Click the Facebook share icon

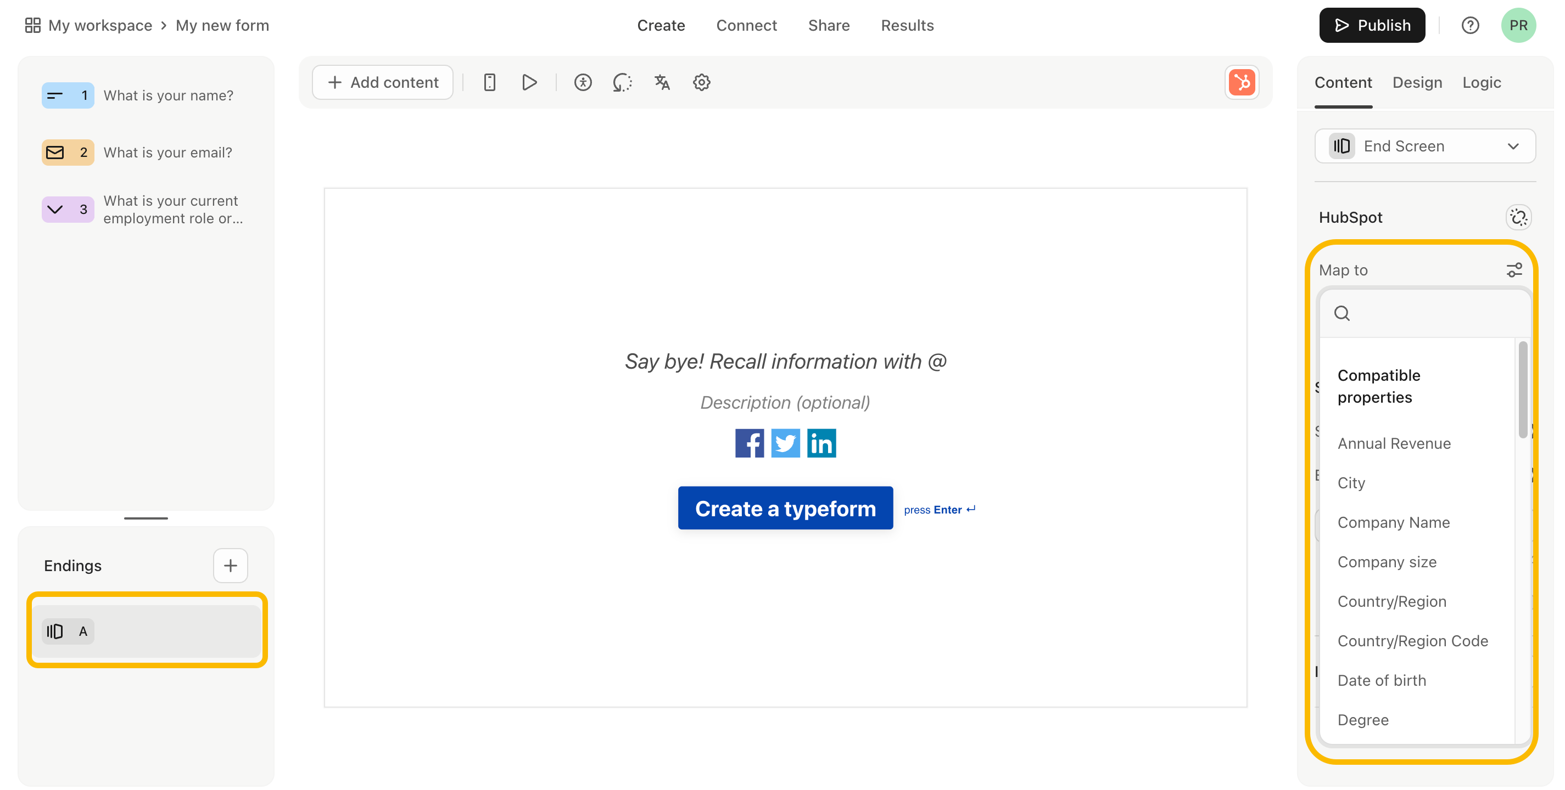tap(749, 443)
